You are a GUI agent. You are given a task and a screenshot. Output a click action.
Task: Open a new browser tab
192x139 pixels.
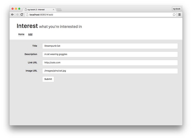click(59, 10)
